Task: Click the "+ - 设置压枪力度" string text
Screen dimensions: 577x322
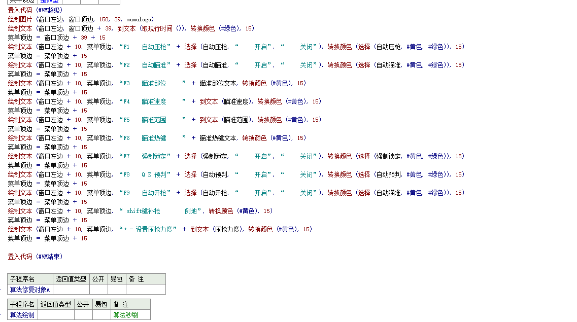Action: (149, 229)
